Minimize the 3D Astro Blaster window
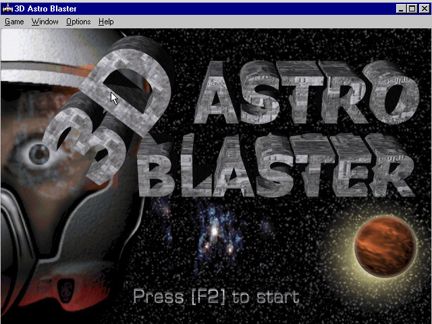The width and height of the screenshot is (432, 324). tap(401, 9)
